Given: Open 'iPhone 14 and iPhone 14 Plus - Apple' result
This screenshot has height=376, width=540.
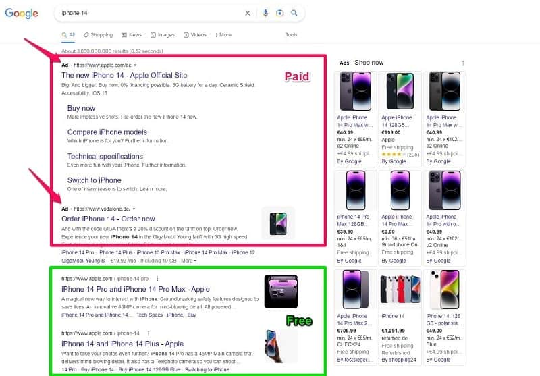Looking at the screenshot, I should (x=123, y=344).
